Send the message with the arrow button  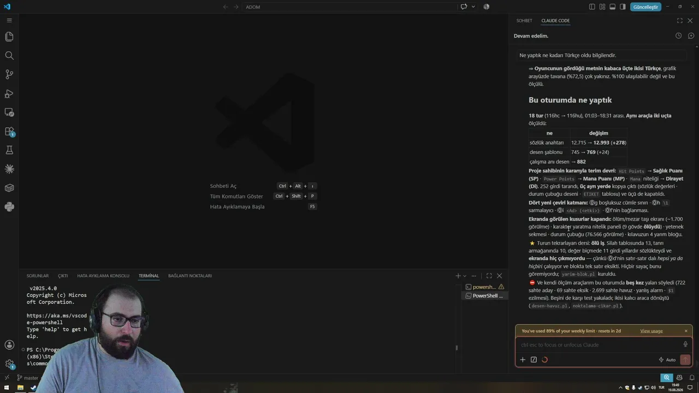685,360
